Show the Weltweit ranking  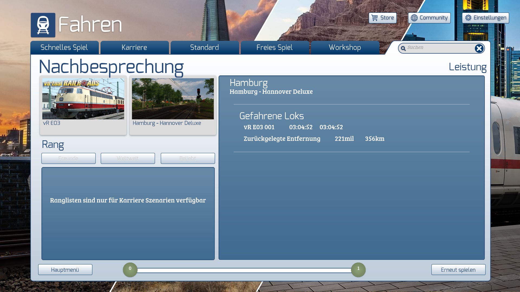128,158
